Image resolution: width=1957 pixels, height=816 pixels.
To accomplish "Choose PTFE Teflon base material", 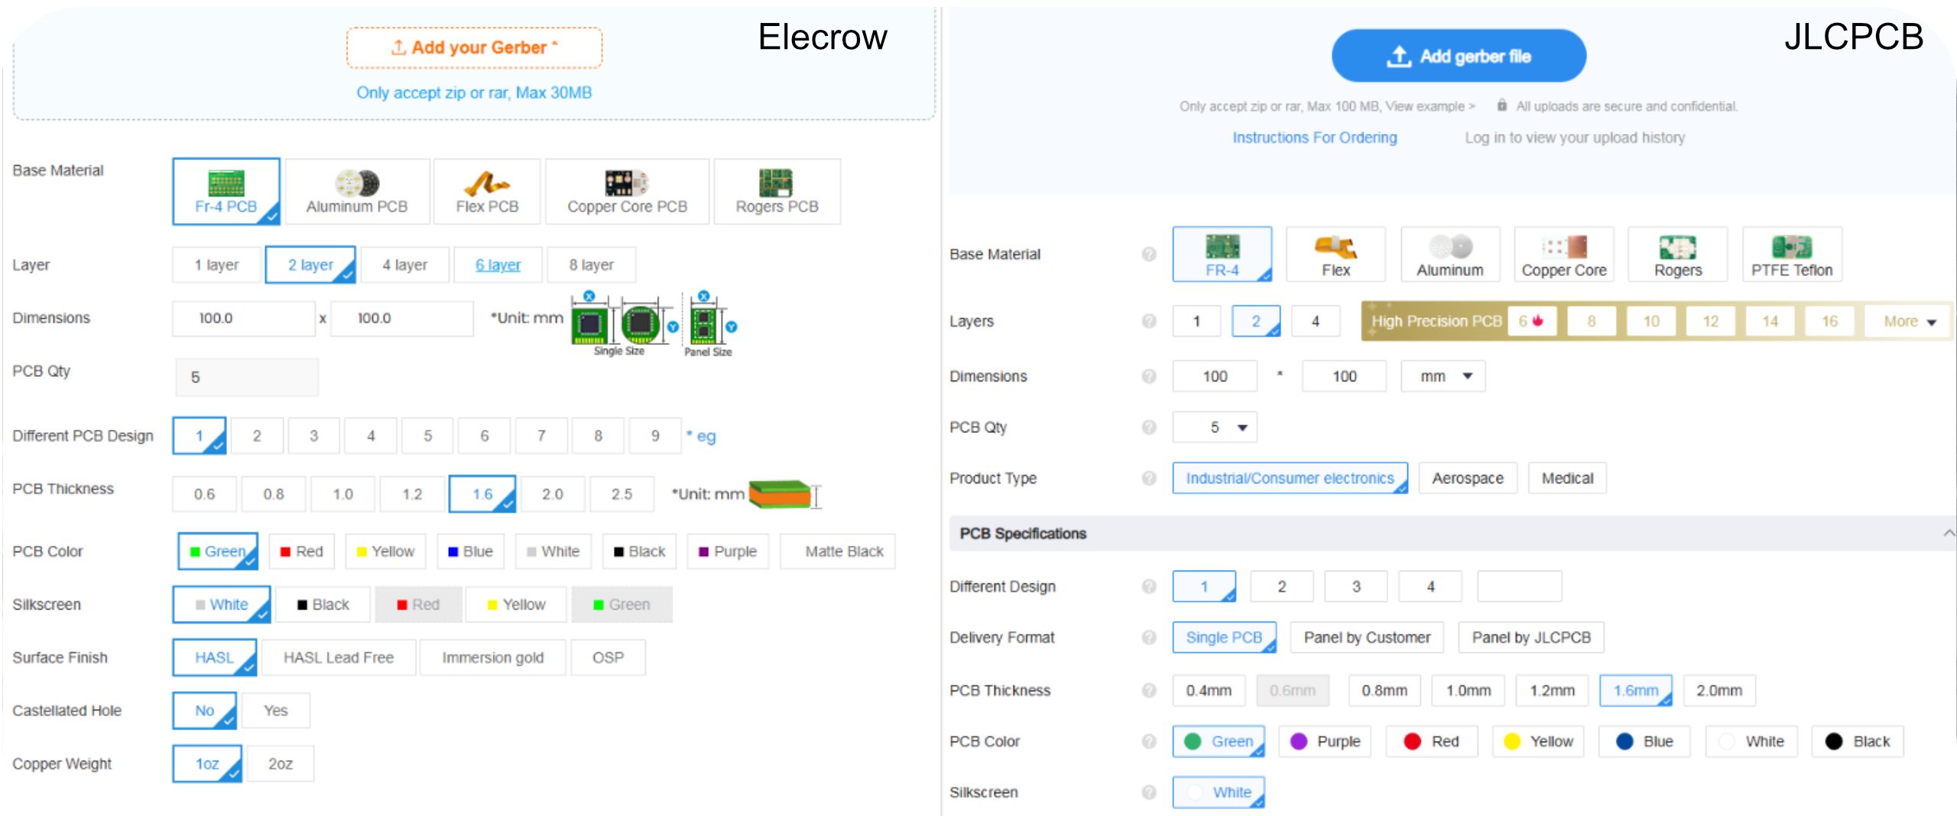I will 1791,255.
